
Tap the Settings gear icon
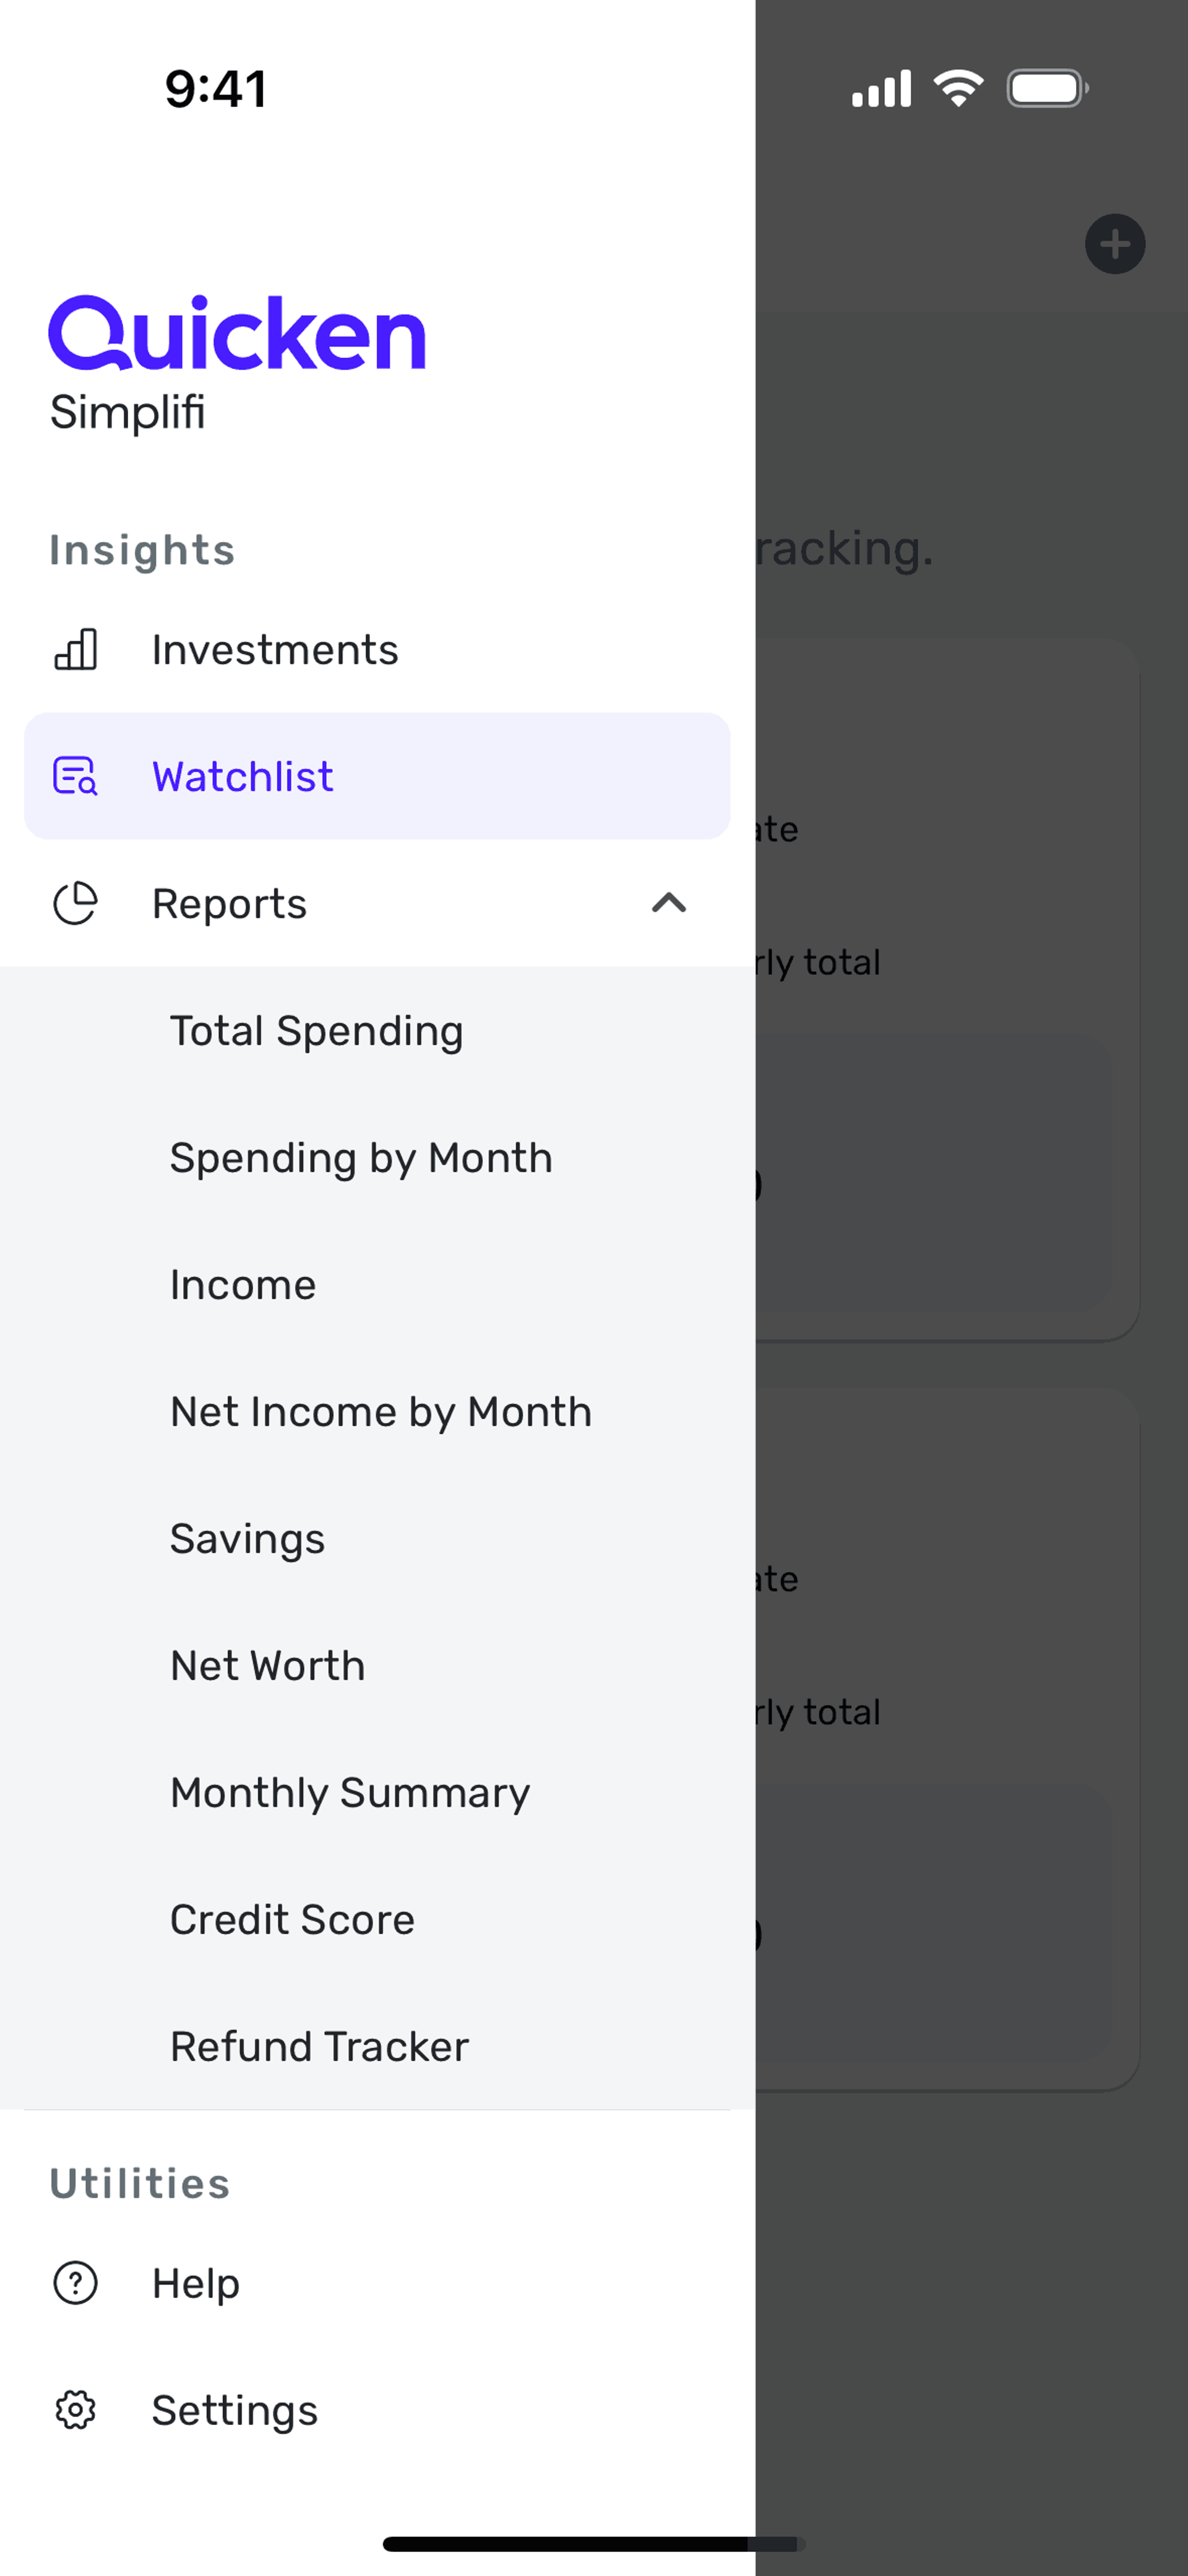click(75, 2410)
